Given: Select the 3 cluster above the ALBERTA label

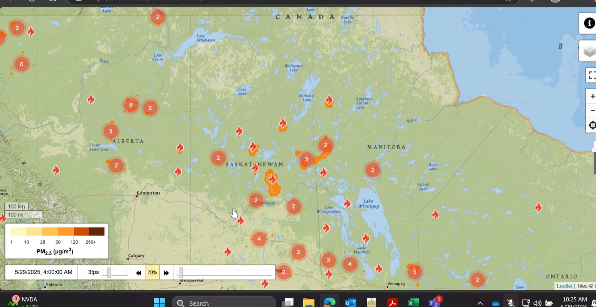Looking at the screenshot, I should click(x=110, y=132).
